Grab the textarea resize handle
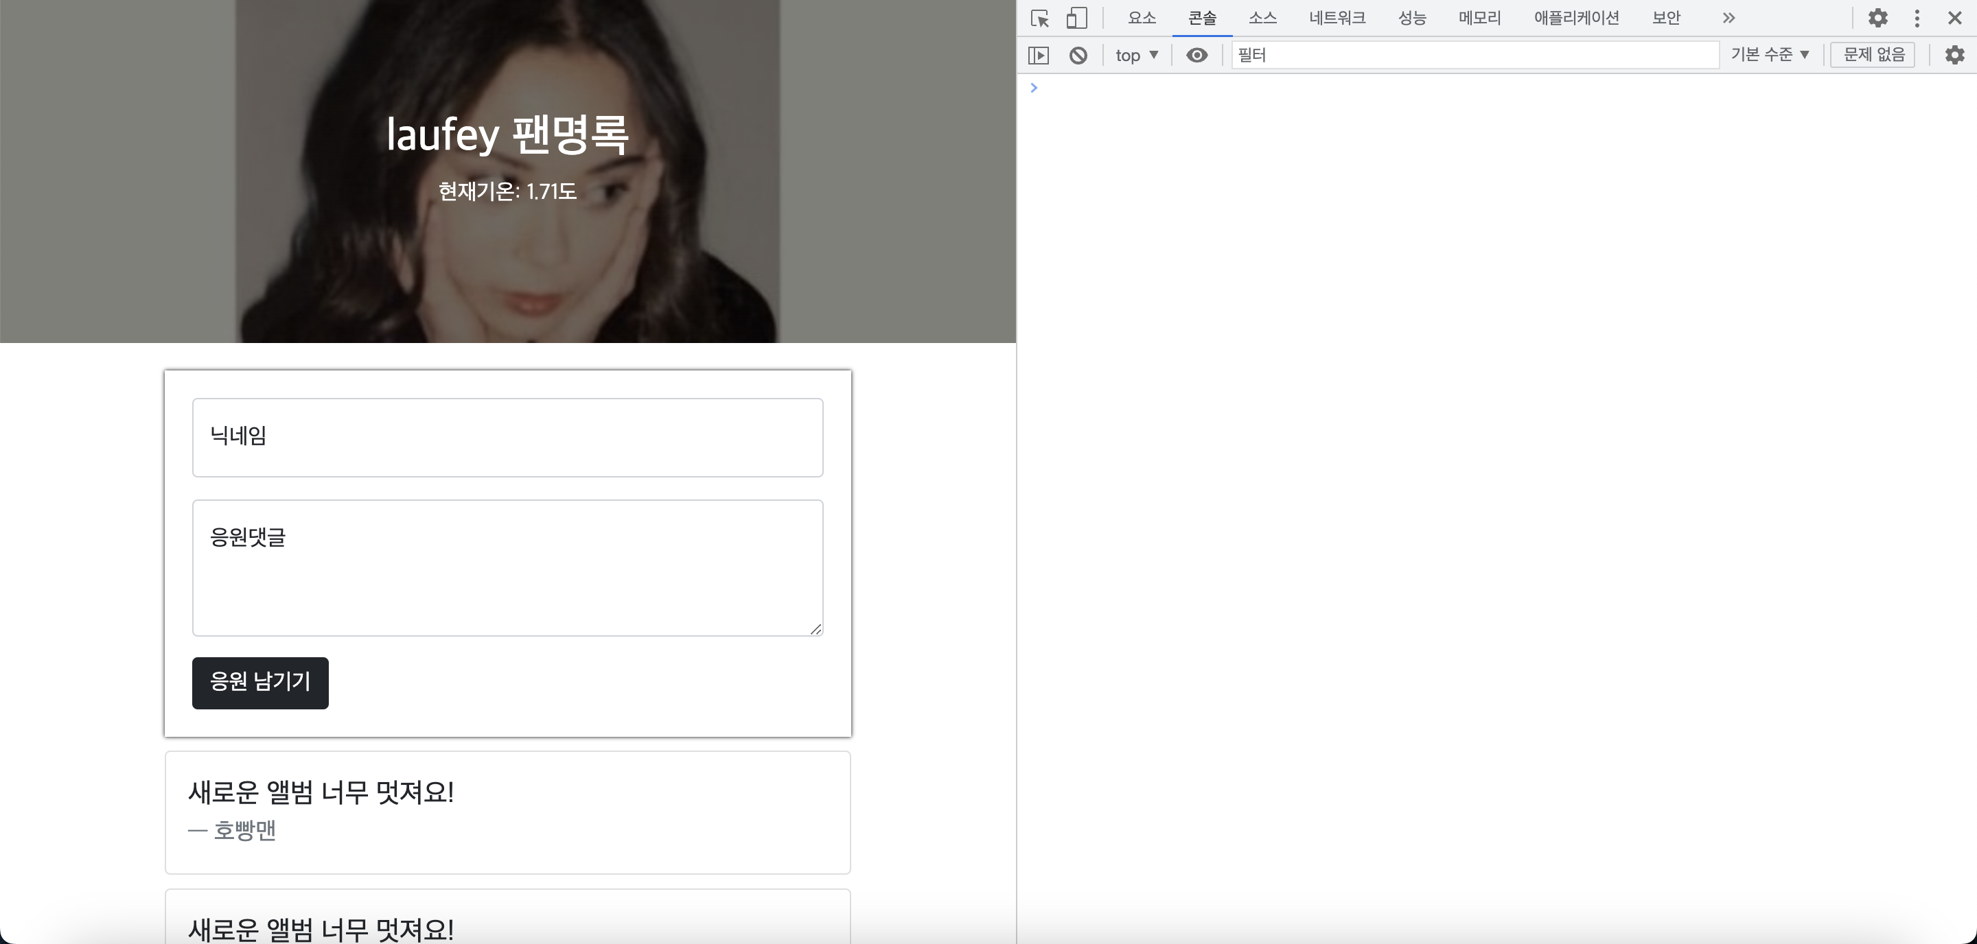 coord(815,629)
